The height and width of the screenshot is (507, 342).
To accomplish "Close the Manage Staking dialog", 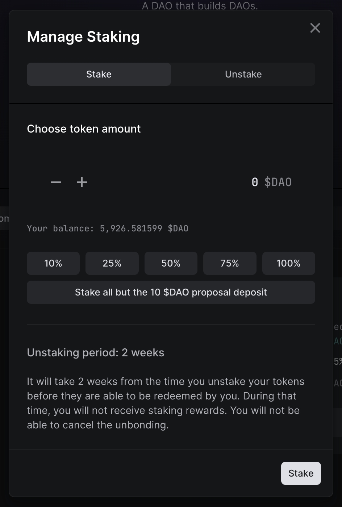I will [315, 28].
